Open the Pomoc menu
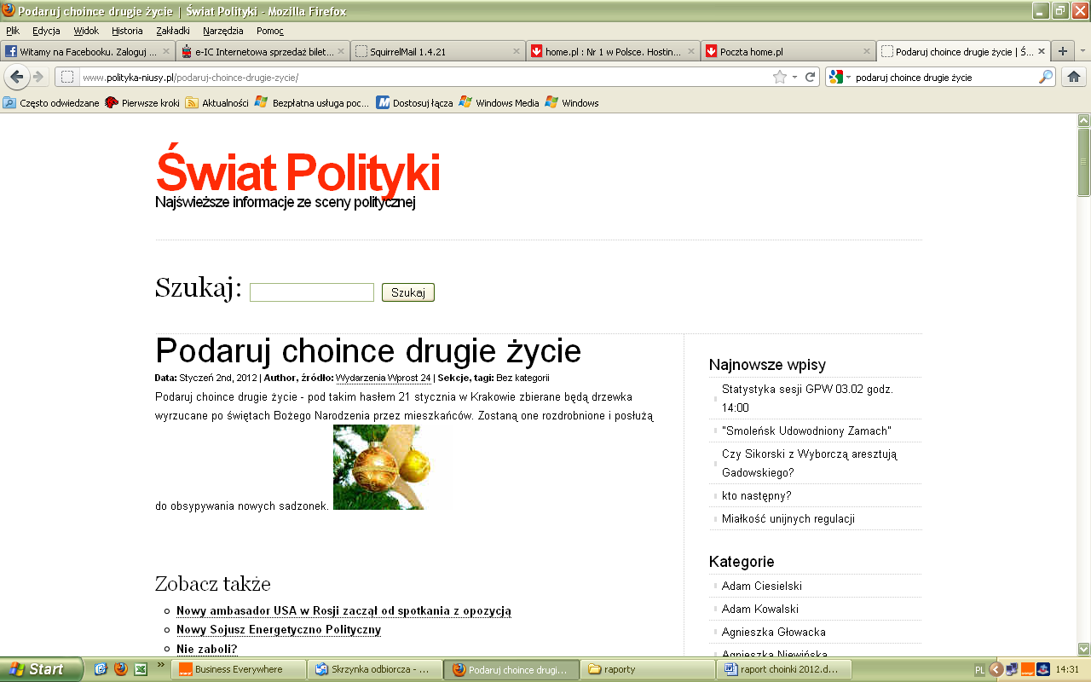The width and height of the screenshot is (1091, 682). [x=269, y=31]
